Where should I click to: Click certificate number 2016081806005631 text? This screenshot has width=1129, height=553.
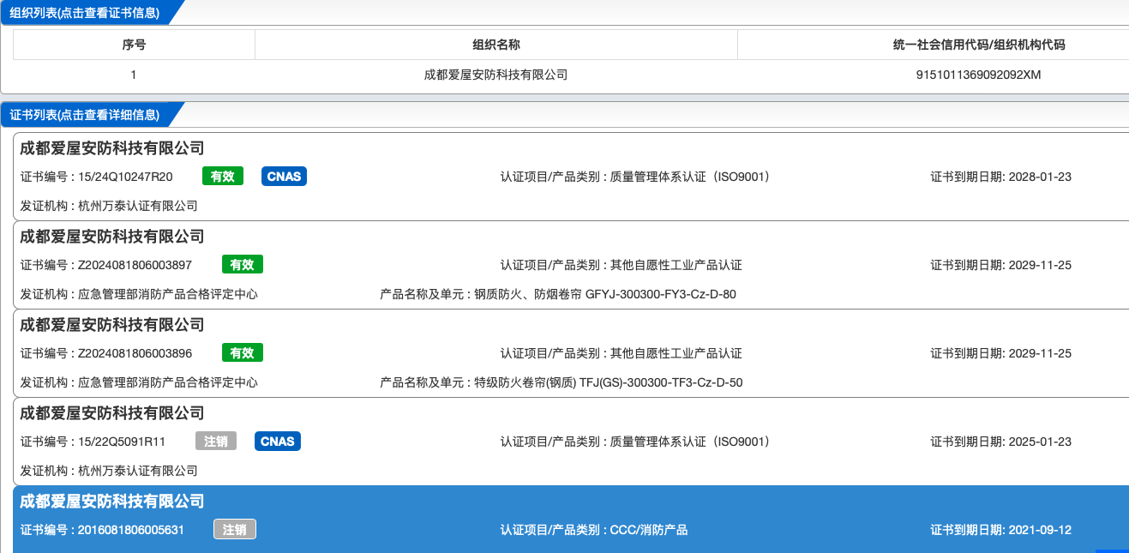131,530
